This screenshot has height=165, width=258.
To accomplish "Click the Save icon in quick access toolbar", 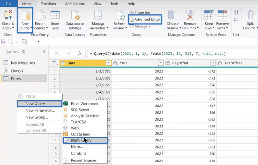I will (4, 42).
